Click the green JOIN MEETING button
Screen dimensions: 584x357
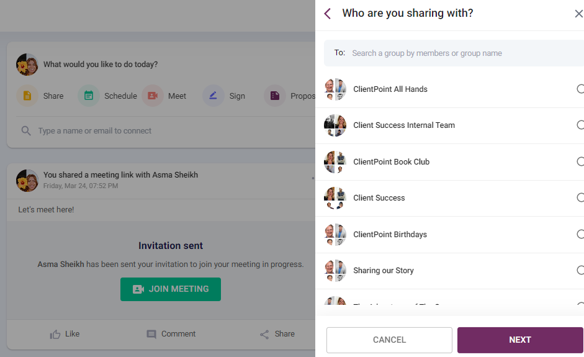[171, 289]
